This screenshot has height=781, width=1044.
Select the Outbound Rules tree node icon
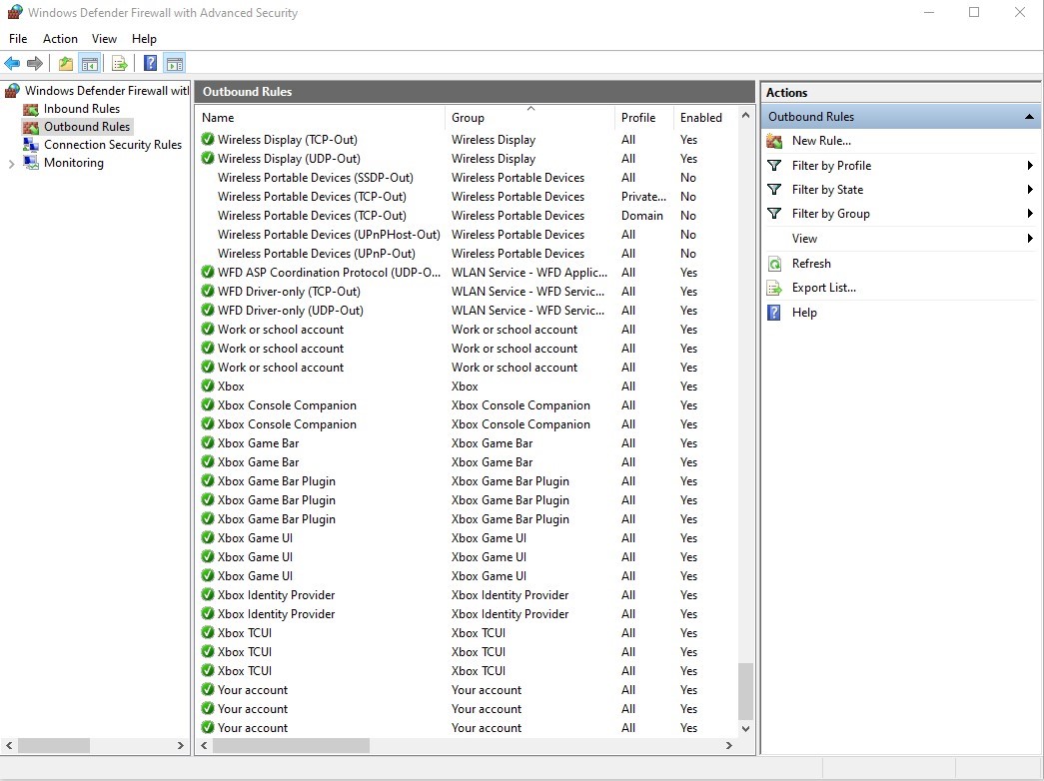[31, 127]
